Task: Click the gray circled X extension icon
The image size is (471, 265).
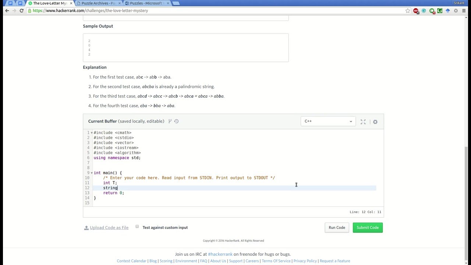Action: [456, 11]
